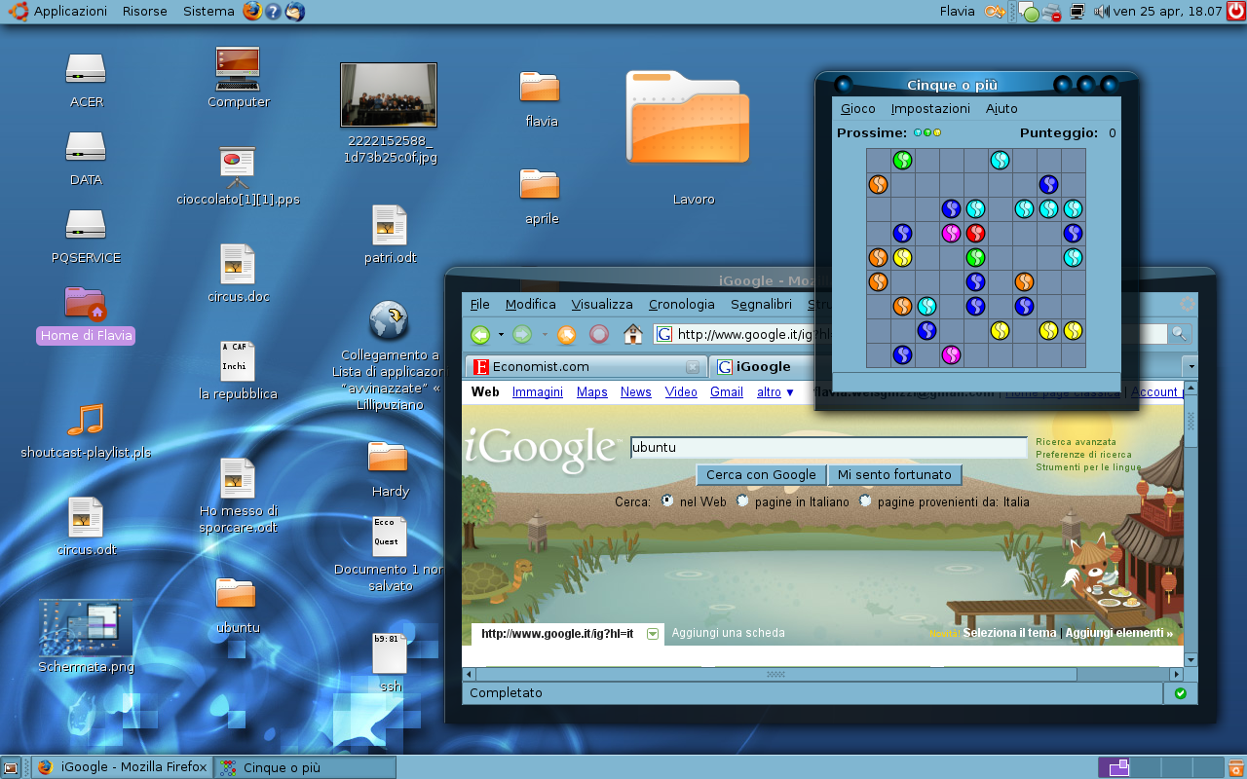Click the red power button in the panel

click(1235, 12)
